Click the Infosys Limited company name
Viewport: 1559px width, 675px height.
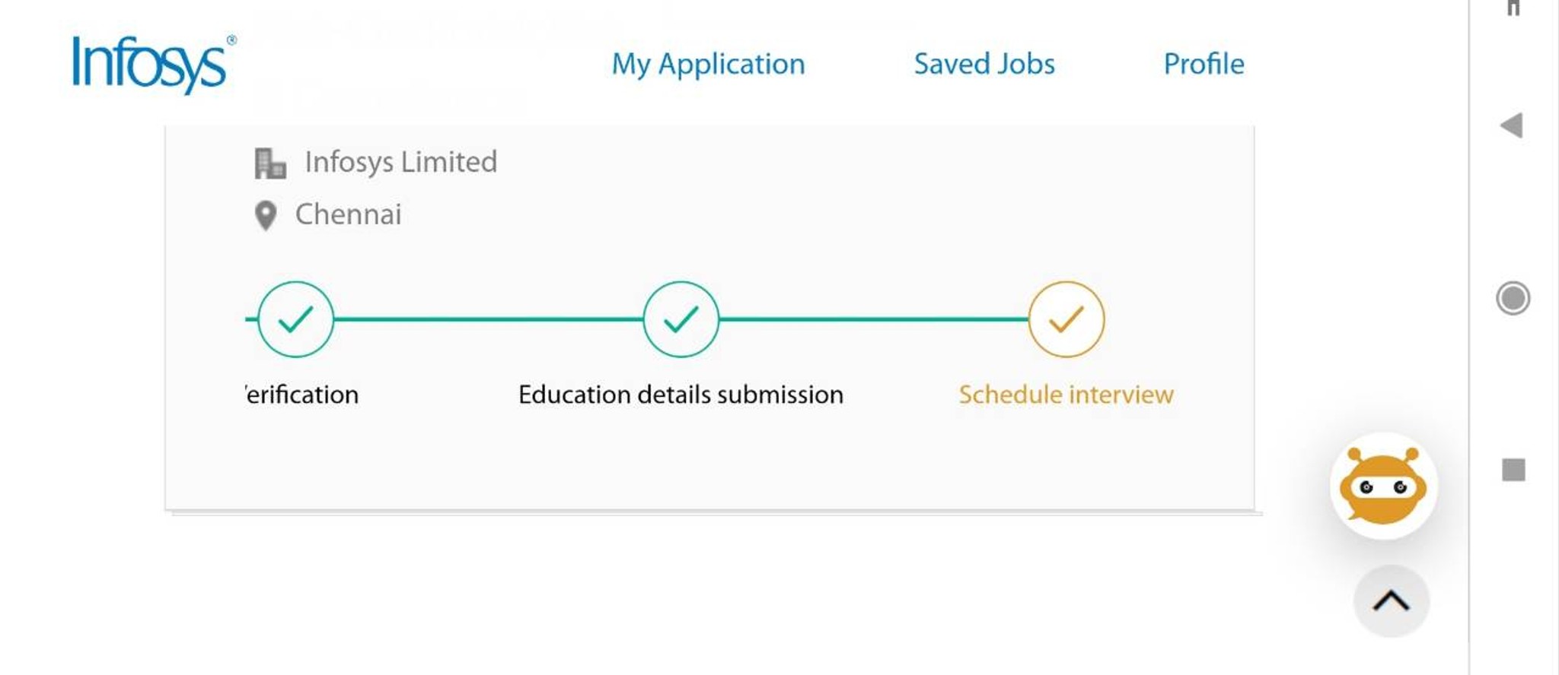point(400,162)
